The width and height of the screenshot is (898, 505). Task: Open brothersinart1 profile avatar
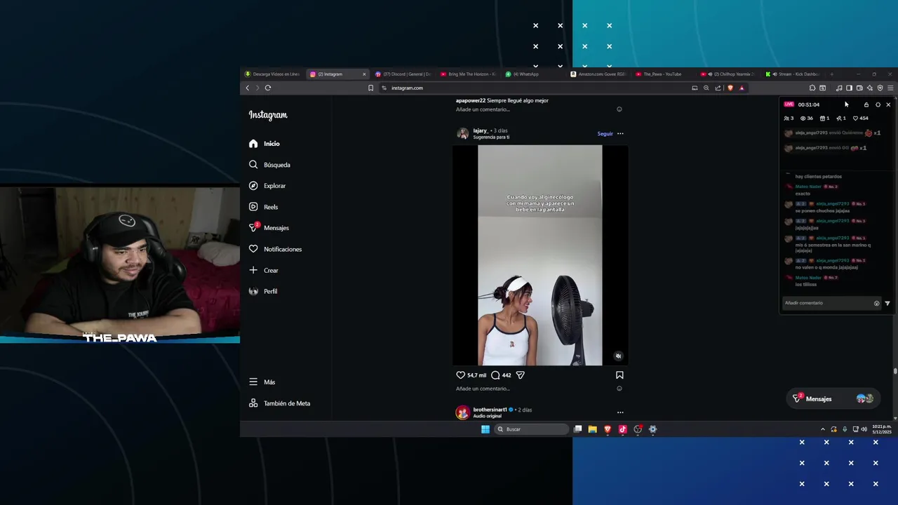[462, 412]
